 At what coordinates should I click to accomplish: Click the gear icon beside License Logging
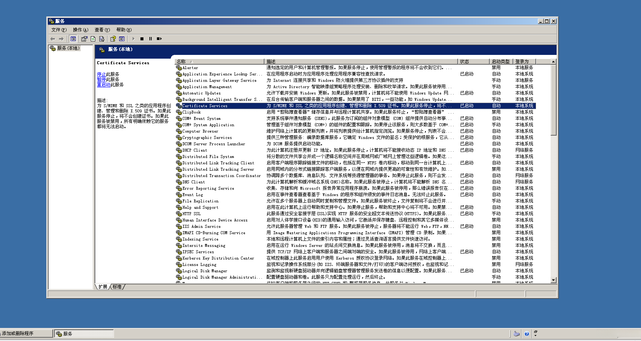tap(179, 264)
